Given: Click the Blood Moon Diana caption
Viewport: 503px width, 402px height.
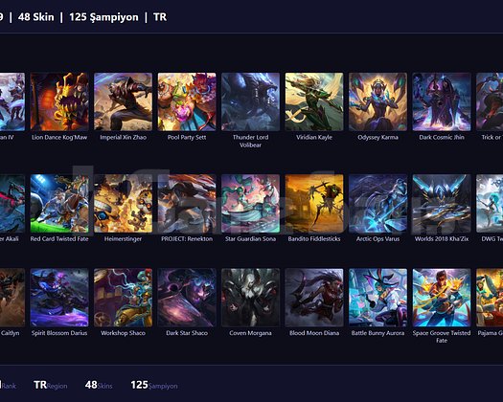Looking at the screenshot, I should (314, 333).
